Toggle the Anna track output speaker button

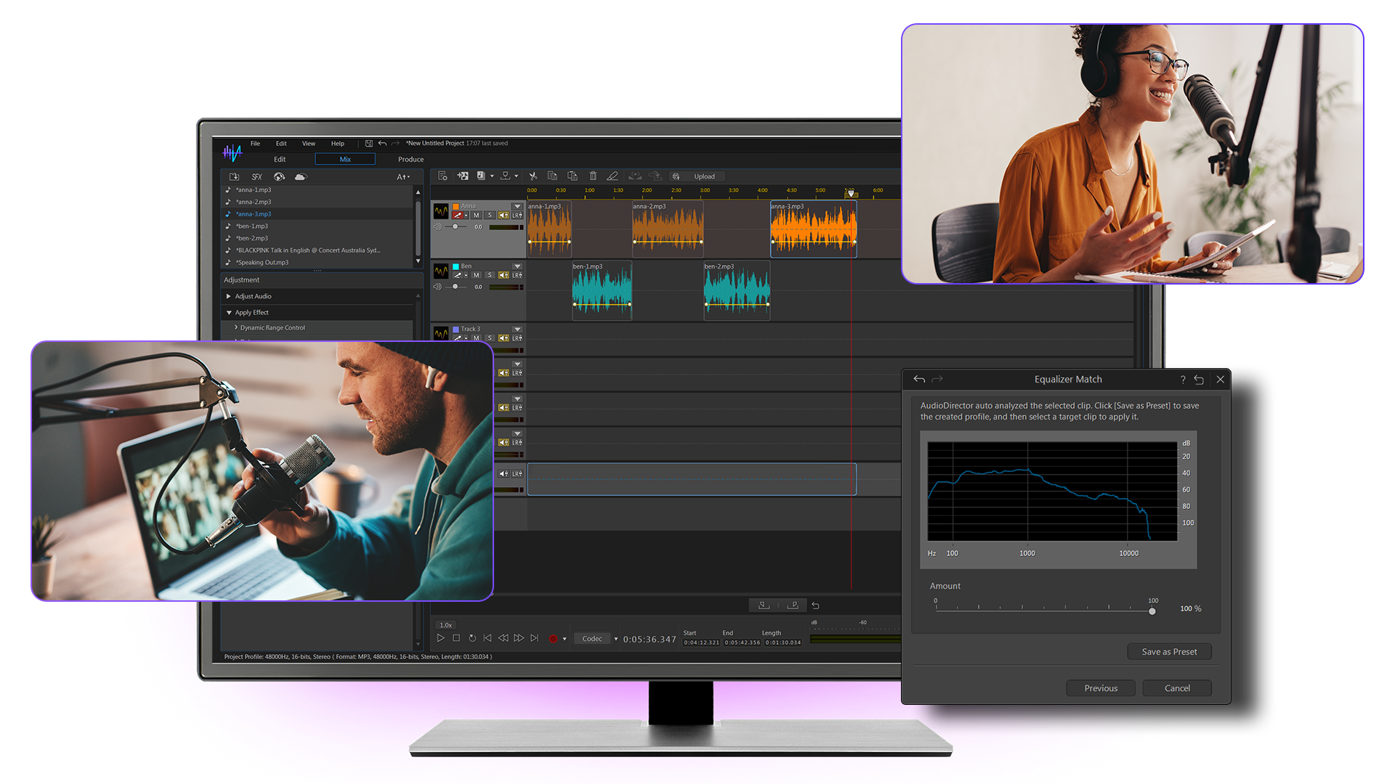(x=504, y=216)
